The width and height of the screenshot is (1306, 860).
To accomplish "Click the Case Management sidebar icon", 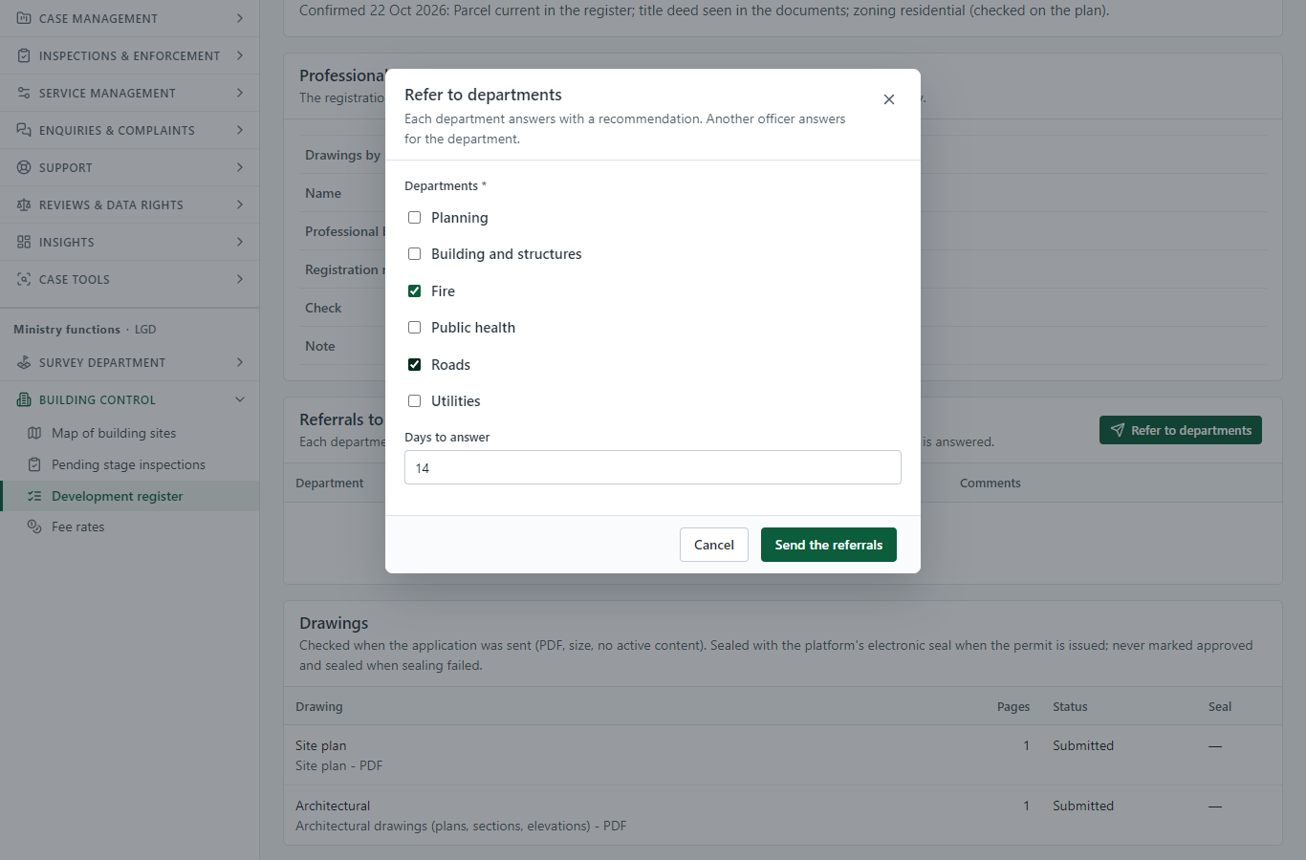I will point(24,18).
